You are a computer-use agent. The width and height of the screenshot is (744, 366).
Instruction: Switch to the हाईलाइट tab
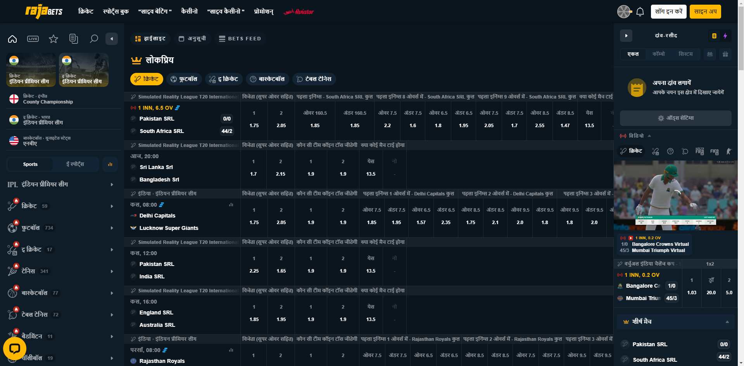[x=150, y=39]
